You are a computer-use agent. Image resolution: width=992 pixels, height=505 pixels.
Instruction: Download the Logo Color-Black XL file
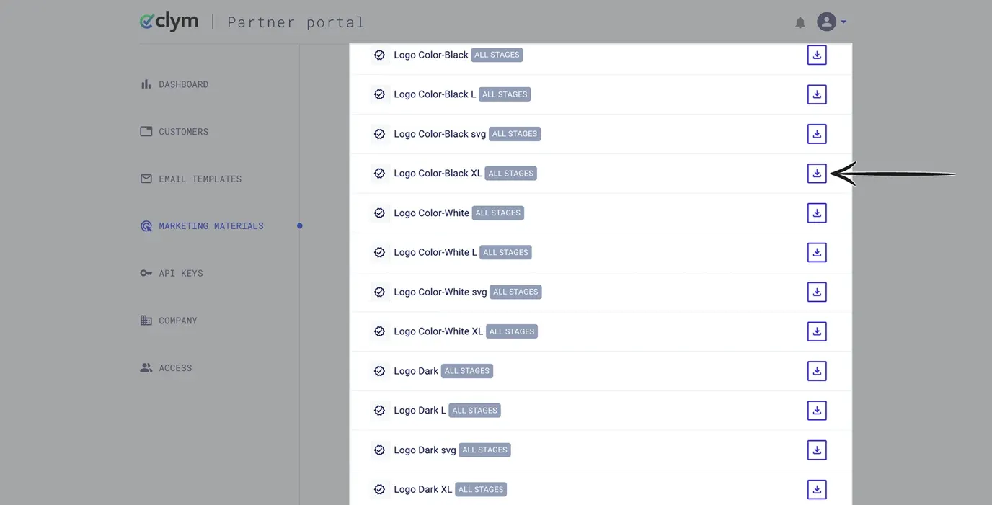tap(817, 174)
